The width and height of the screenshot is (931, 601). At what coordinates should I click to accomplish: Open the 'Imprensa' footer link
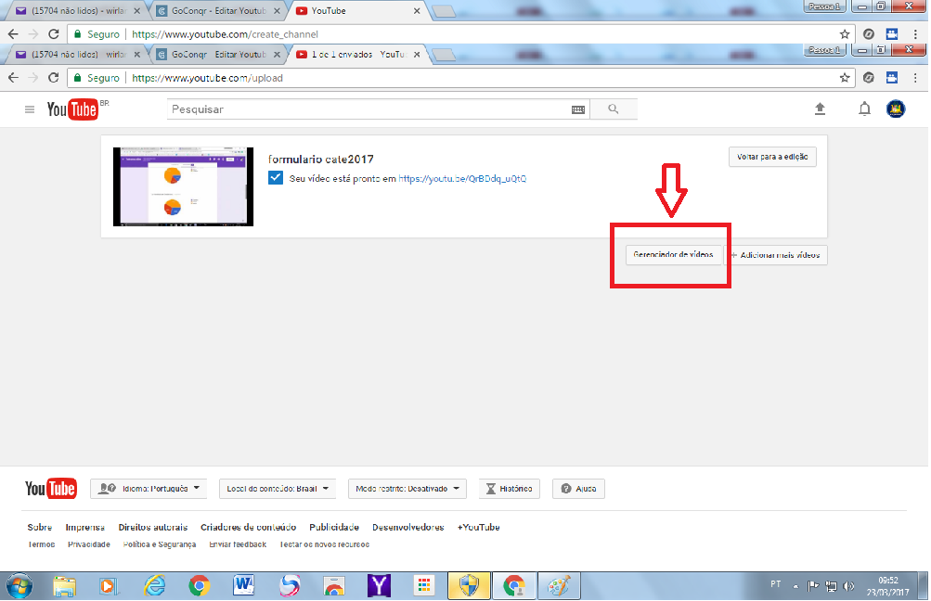pyautogui.click(x=84, y=528)
